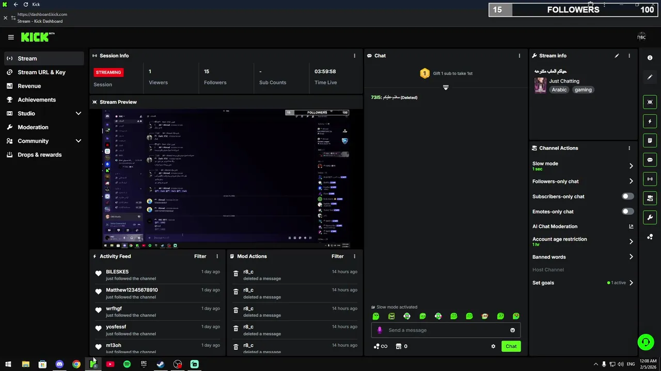
Task: Toggle Stream Preview panel in right sidebar
Action: tap(650, 102)
